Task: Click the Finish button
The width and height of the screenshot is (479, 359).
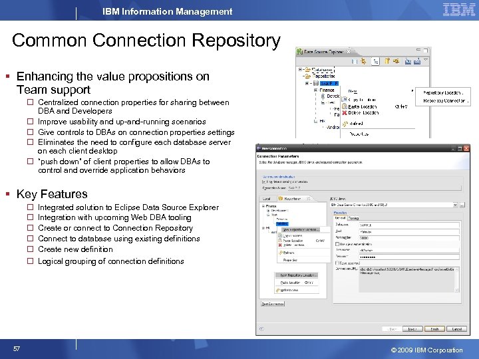Action: tap(434, 329)
